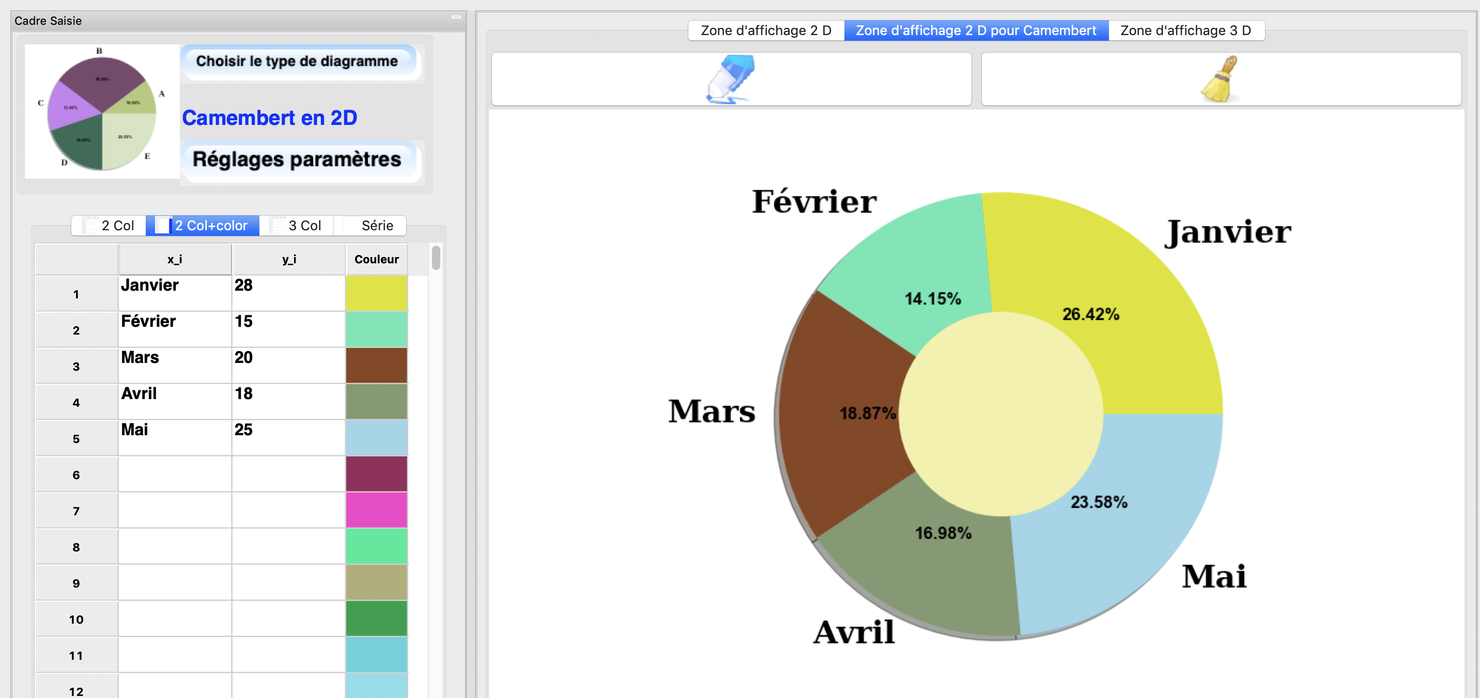Image resolution: width=1480 pixels, height=698 pixels.
Task: Click the Couleur header column
Action: click(x=377, y=259)
